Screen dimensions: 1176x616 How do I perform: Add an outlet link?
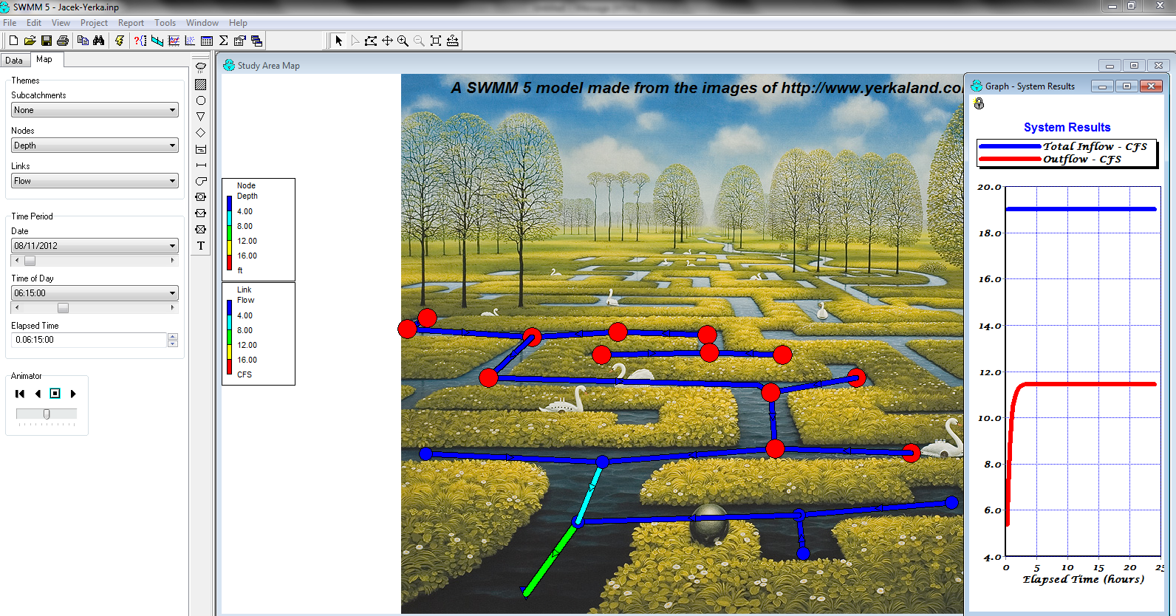(200, 230)
